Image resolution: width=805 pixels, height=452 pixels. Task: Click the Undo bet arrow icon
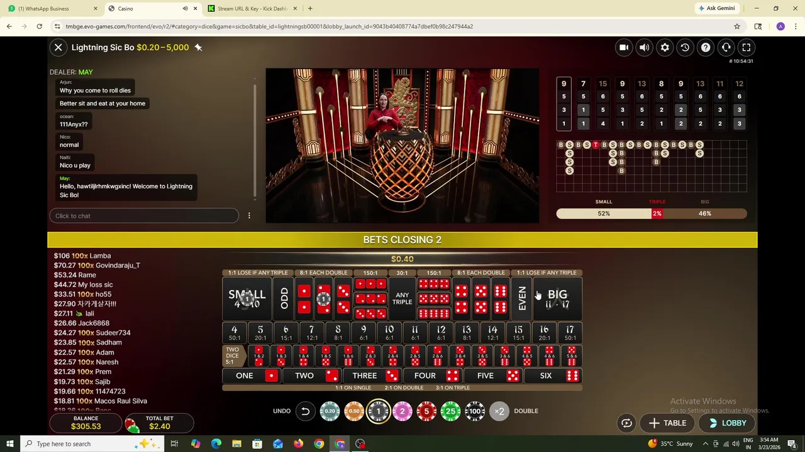coord(305,411)
